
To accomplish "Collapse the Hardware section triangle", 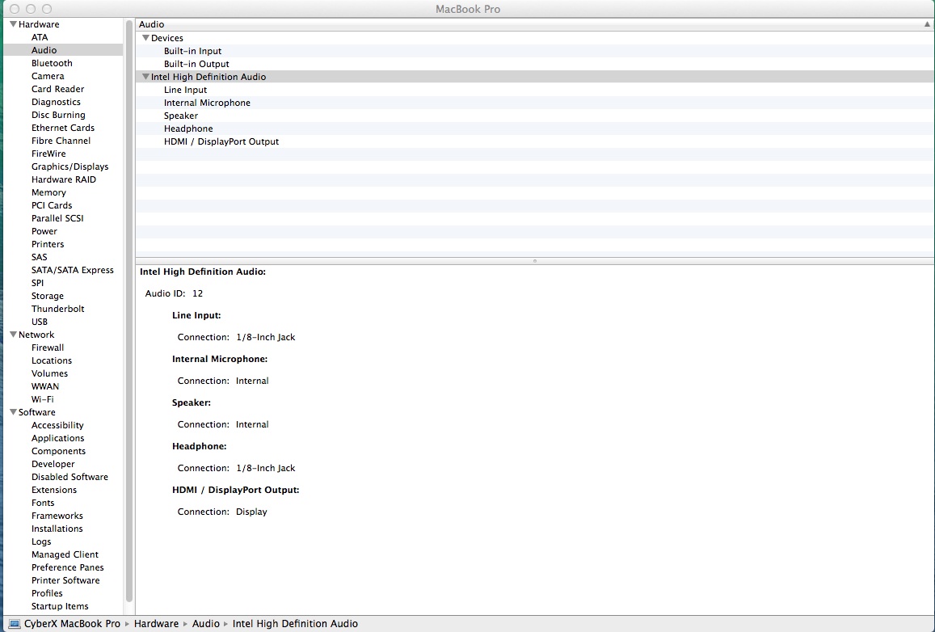I will pyautogui.click(x=13, y=24).
